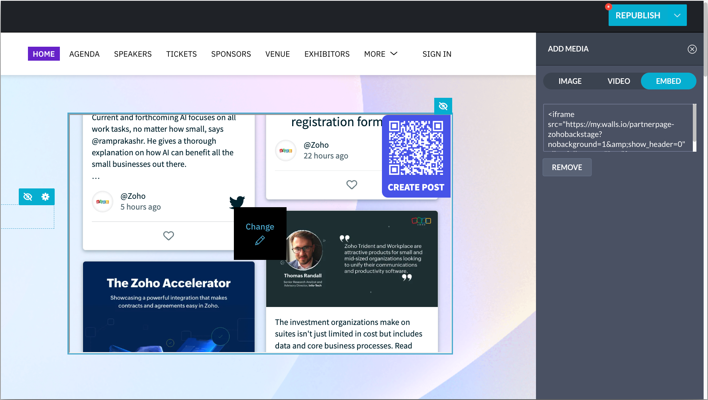Open the Speakers page
Viewport: 708px width, 400px height.
coord(133,54)
